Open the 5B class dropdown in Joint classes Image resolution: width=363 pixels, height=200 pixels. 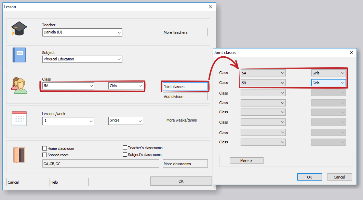[263, 83]
